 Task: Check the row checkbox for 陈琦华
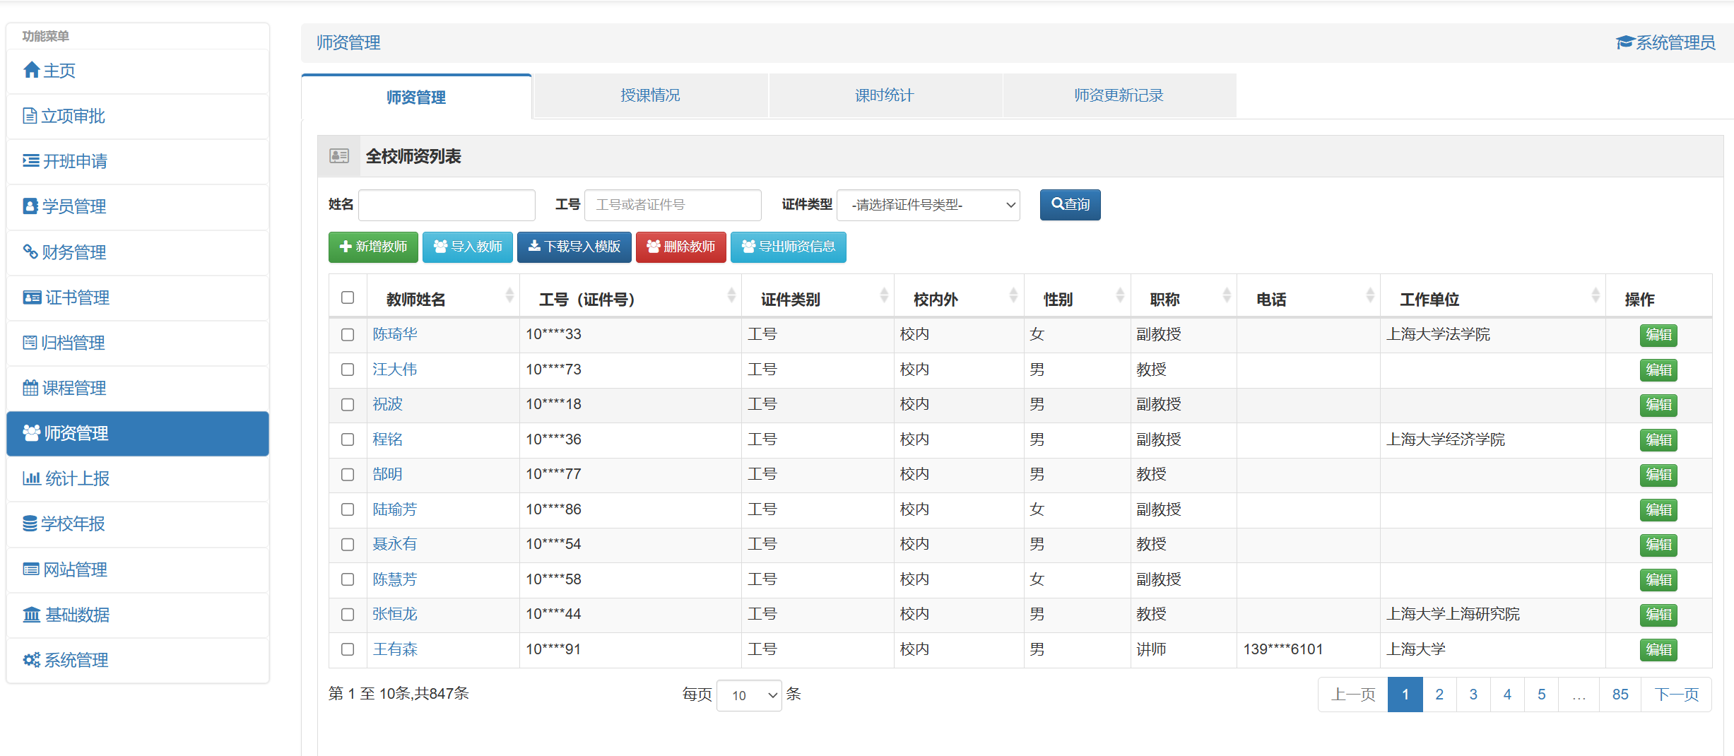[x=348, y=334]
